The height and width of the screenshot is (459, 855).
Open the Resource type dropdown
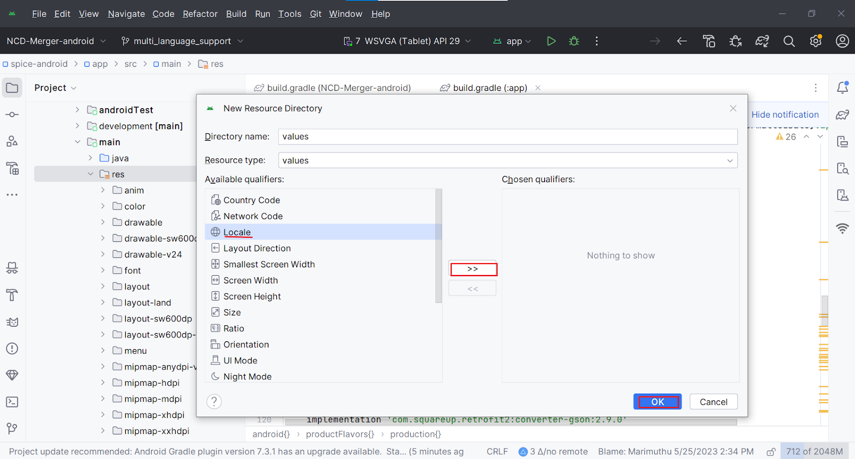click(507, 161)
